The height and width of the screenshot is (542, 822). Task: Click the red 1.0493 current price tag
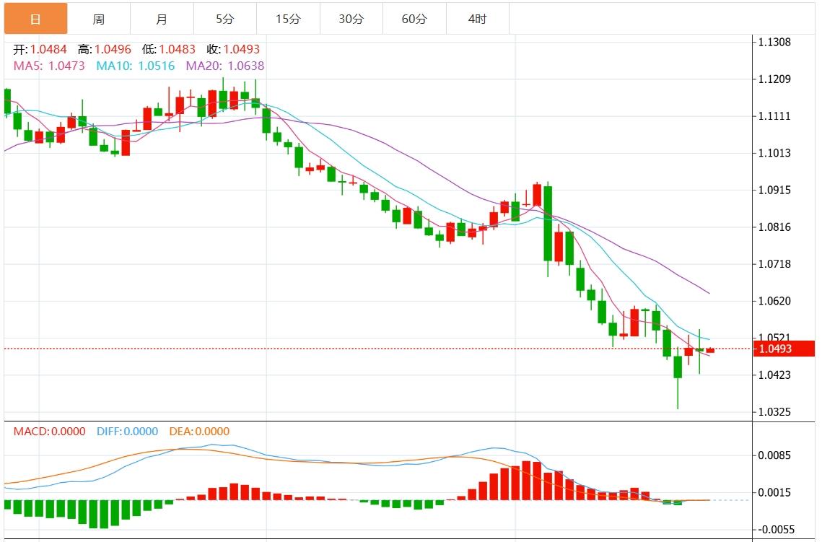774,349
